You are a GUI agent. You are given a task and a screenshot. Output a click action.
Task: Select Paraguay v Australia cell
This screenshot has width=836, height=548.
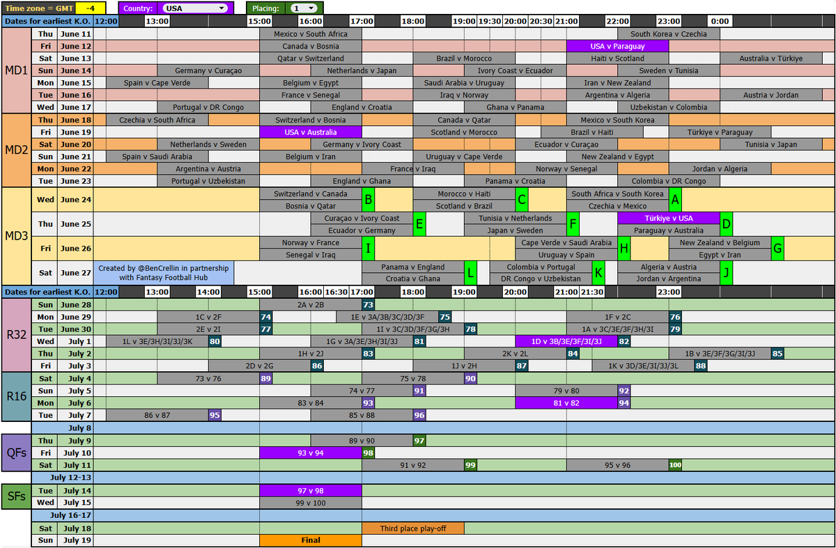[669, 230]
